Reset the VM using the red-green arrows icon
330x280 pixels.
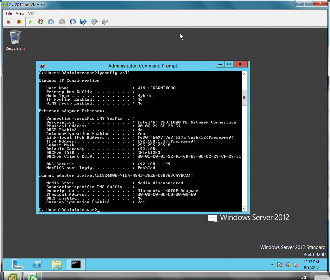[41, 22]
